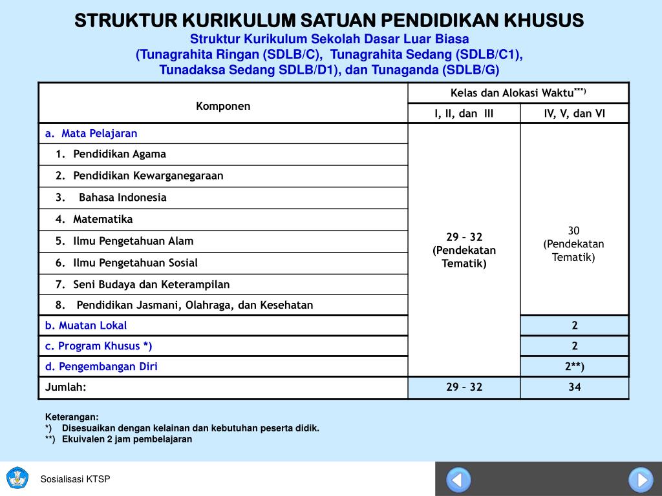Click the subtitle 'Struktur Kurikulum Sekolah Dasar Luar Biasa'
Screen dimensions: 662x496
point(329,39)
